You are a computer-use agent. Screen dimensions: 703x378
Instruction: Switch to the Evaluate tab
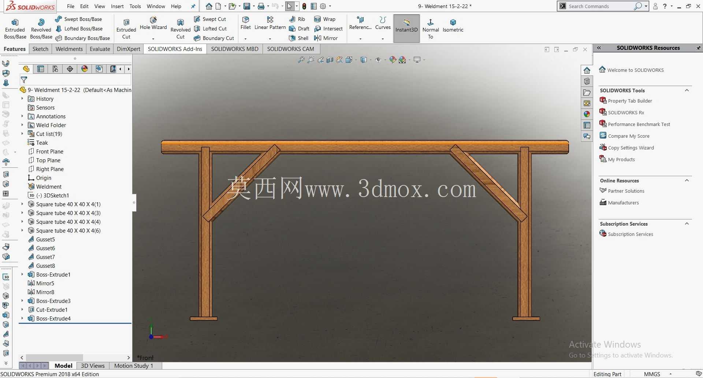click(x=100, y=49)
